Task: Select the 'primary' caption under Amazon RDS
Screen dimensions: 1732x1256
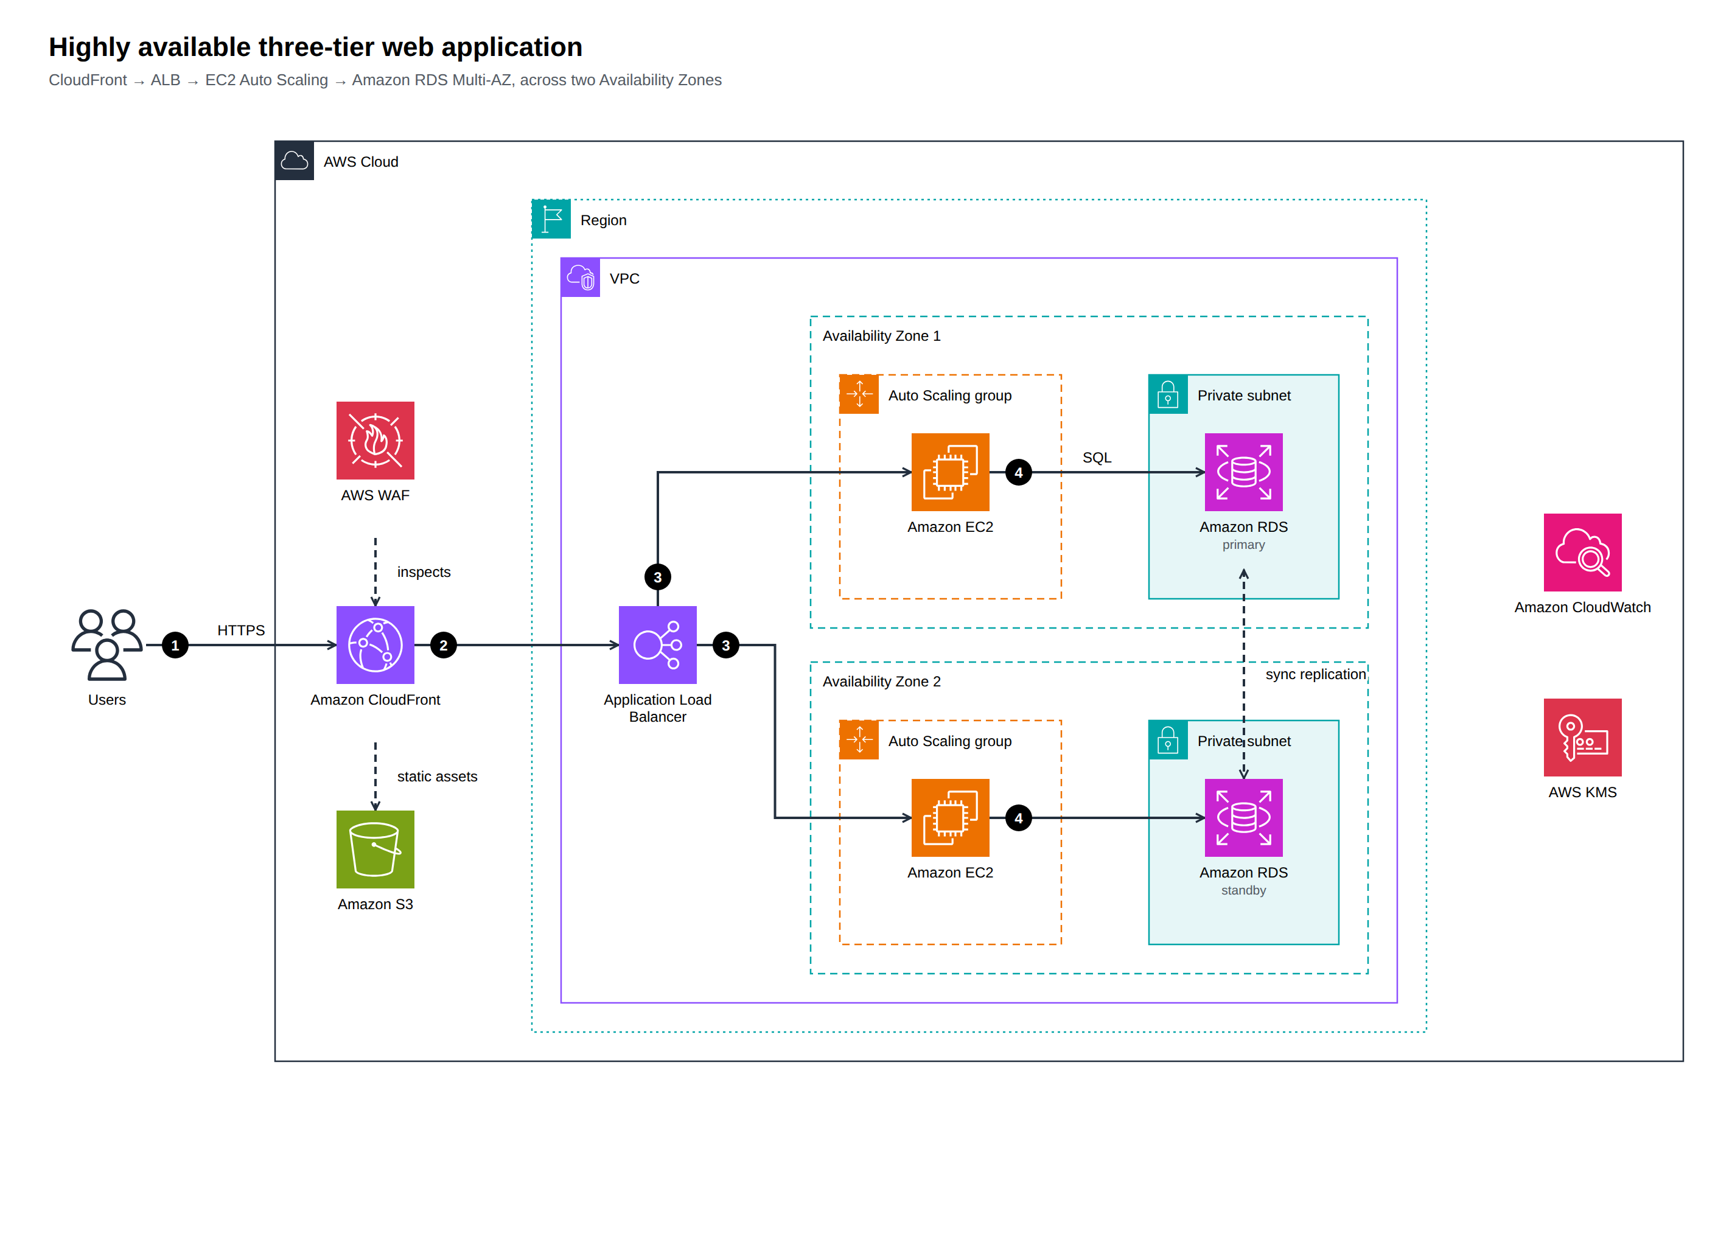Action: (x=1243, y=545)
